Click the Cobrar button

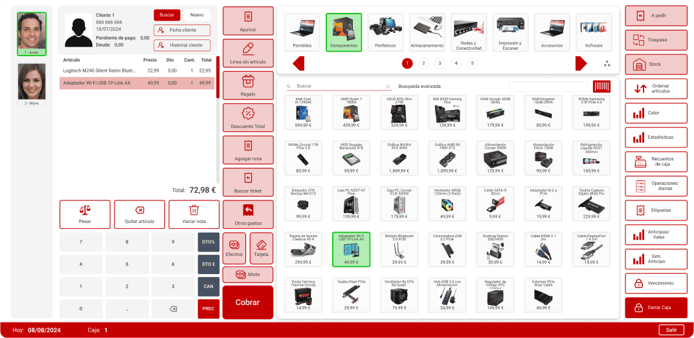248,302
